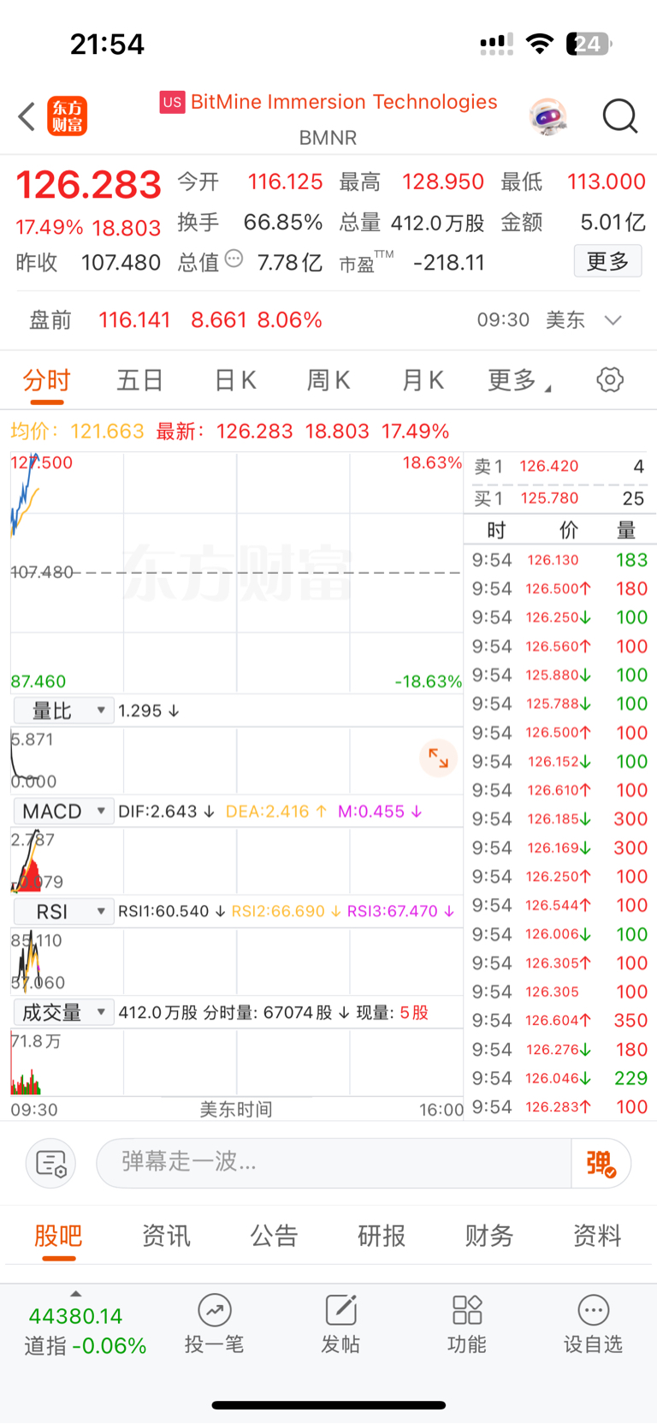Tap the back arrow
The width and height of the screenshot is (657, 1424).
pyautogui.click(x=27, y=116)
